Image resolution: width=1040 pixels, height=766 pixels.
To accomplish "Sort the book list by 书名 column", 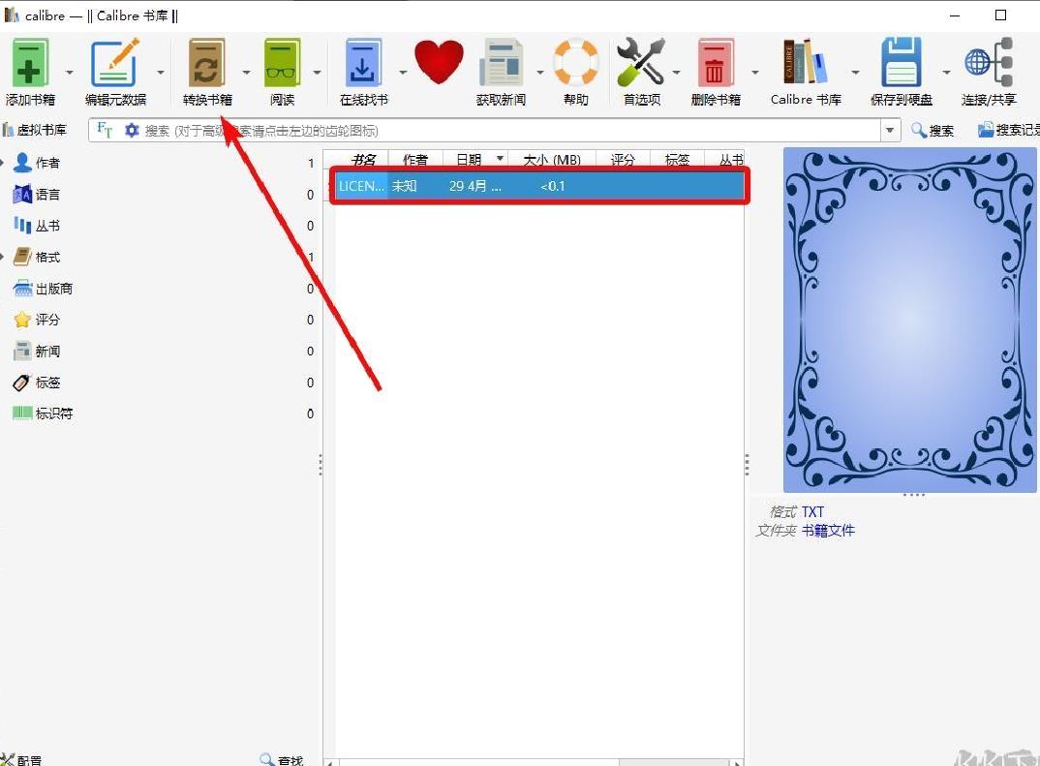I will click(362, 159).
